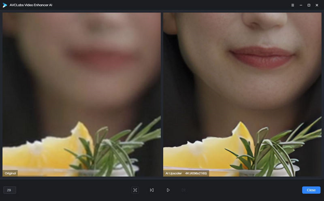Play the preview video

coord(168,190)
